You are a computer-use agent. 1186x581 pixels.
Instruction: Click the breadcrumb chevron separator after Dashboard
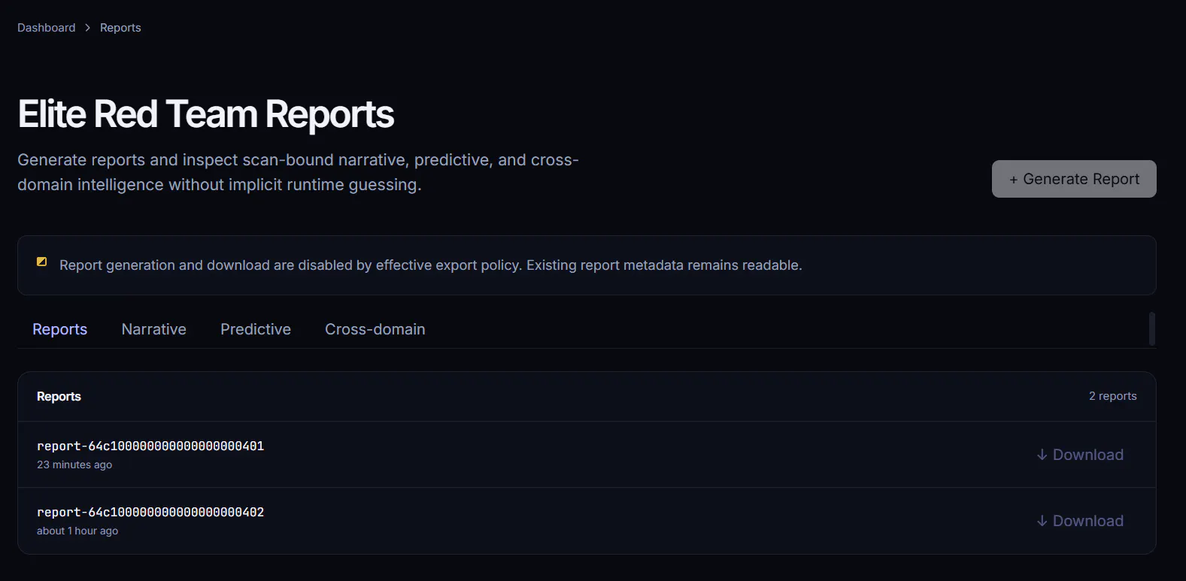pyautogui.click(x=88, y=28)
